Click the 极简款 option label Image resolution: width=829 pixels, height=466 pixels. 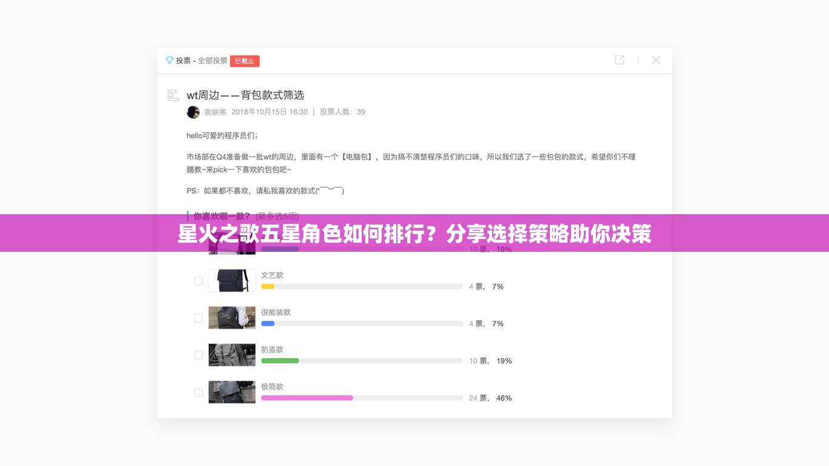(x=272, y=387)
